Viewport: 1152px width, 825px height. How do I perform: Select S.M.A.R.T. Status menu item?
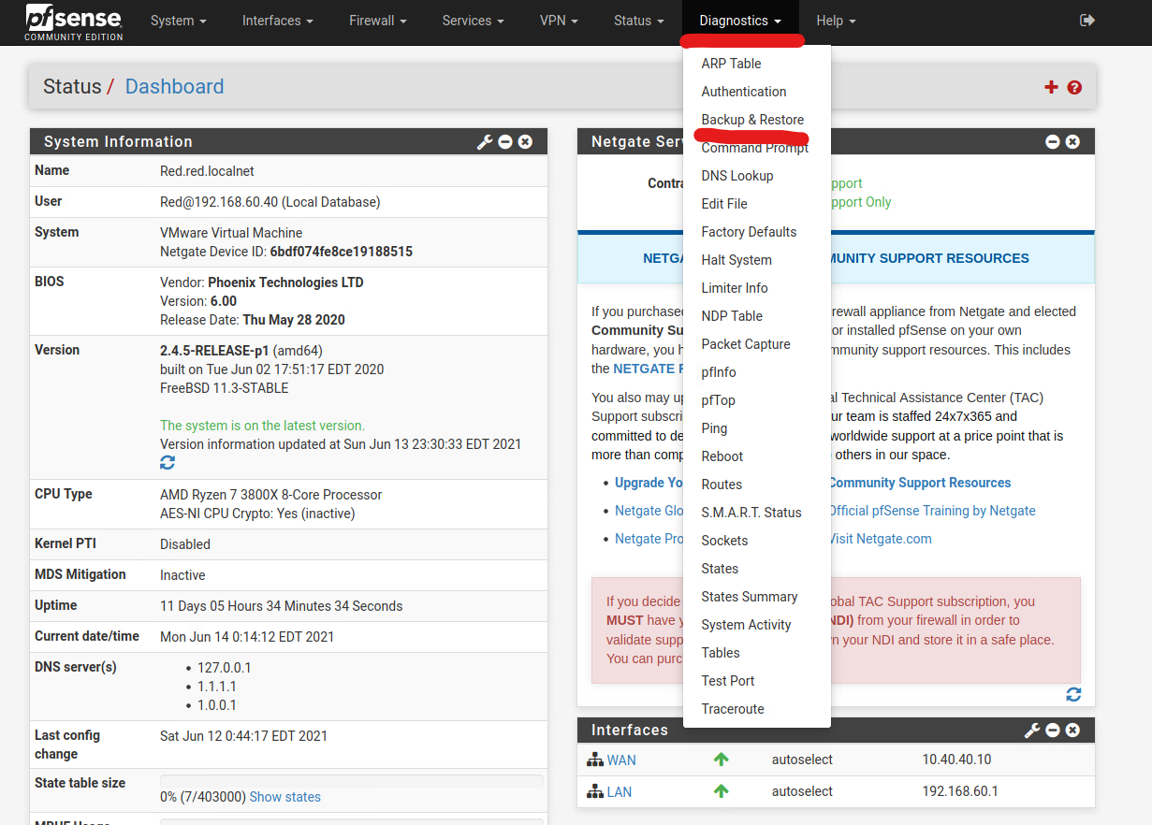coord(751,513)
